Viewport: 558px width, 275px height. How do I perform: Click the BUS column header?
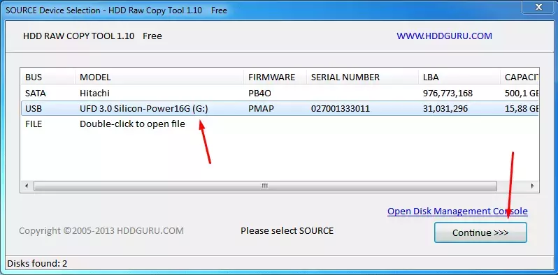coord(48,77)
